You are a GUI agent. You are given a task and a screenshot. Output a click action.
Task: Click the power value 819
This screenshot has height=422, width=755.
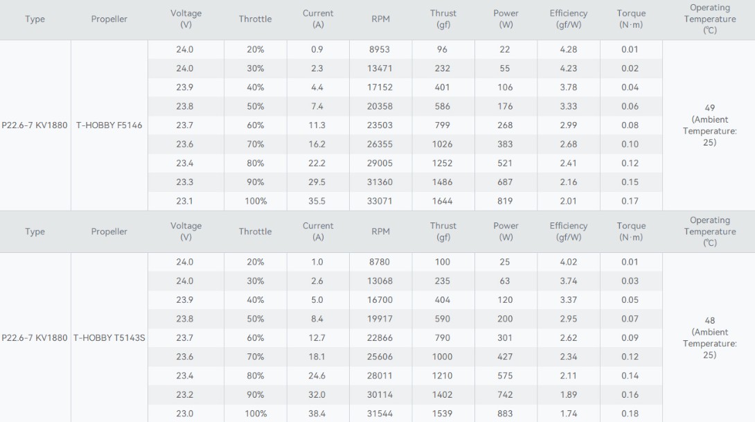[x=505, y=201]
